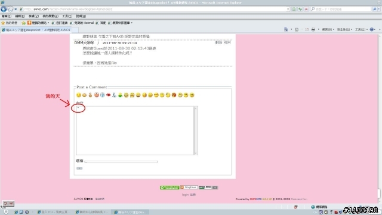Click the small submit button below nickname

point(79,168)
